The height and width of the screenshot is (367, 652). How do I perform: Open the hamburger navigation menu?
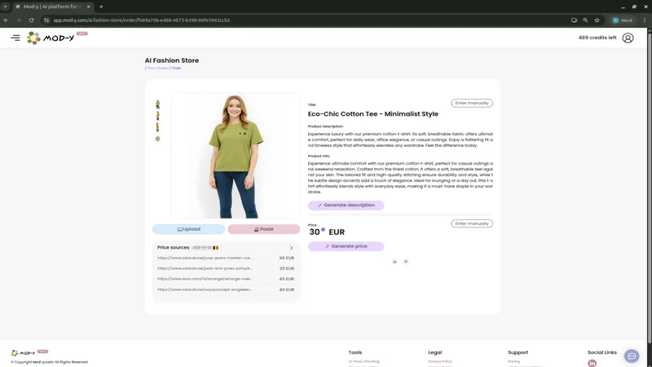pyautogui.click(x=15, y=38)
